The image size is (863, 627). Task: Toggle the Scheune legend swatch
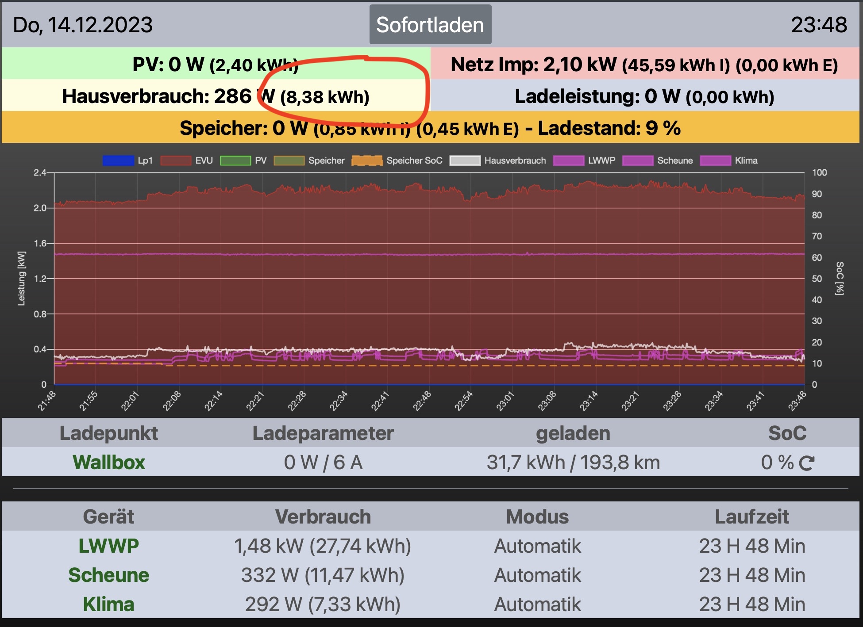(637, 161)
